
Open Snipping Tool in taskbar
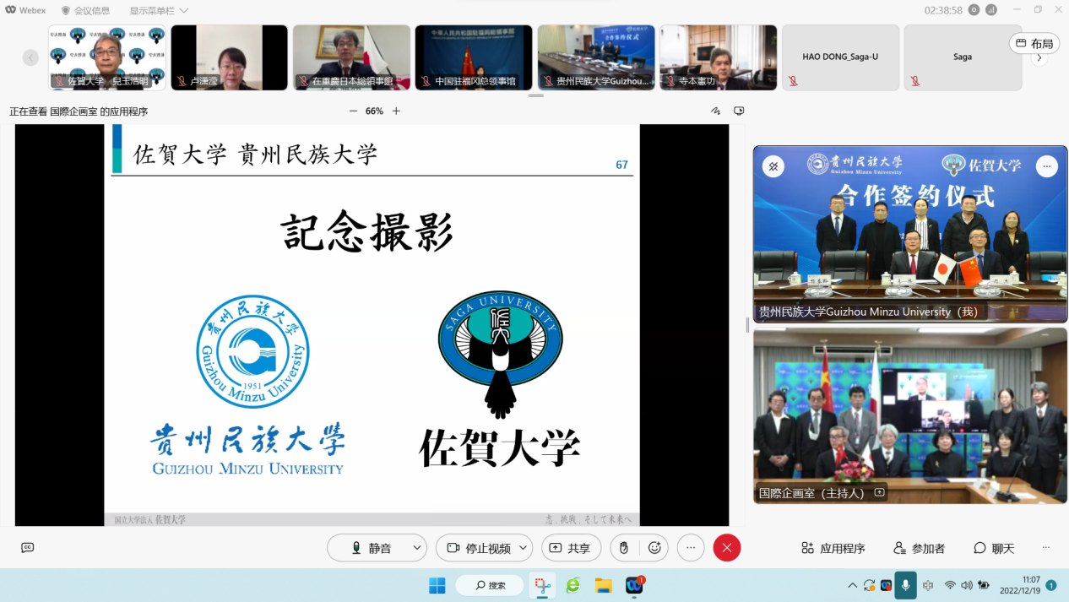click(542, 585)
